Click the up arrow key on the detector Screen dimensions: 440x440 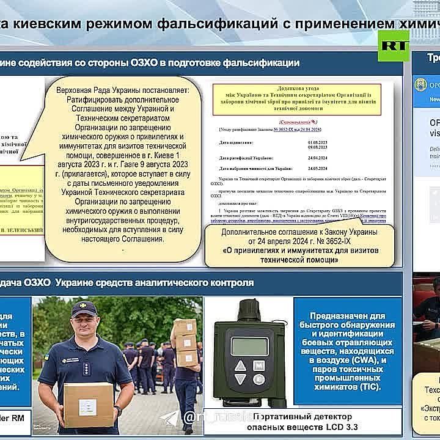240,366
